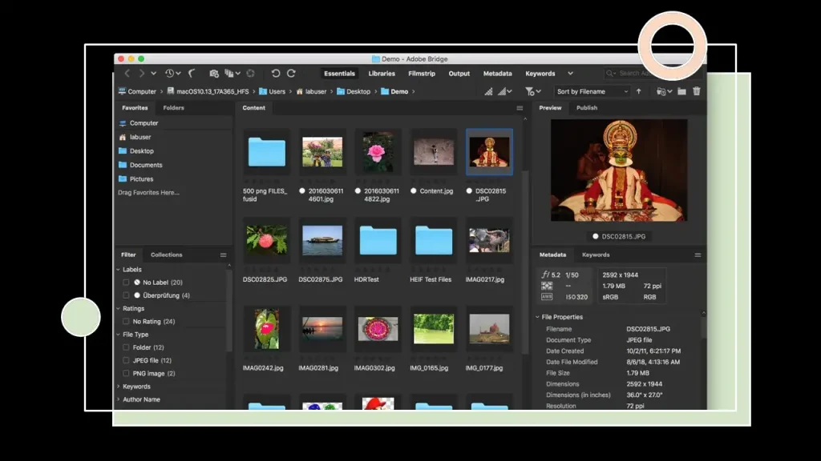
Task: Open the Collections tab
Action: coord(166,255)
